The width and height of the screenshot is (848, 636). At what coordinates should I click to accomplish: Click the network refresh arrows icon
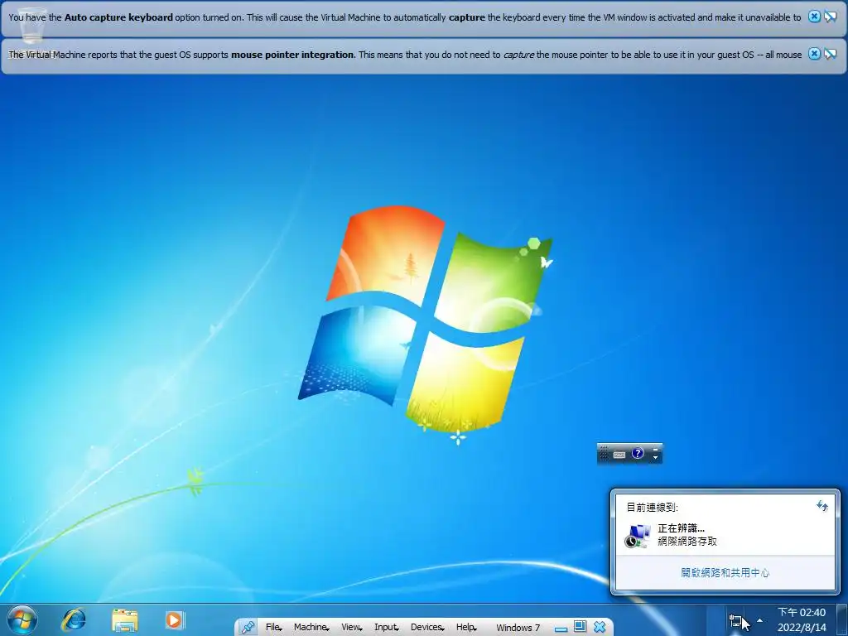(x=822, y=506)
